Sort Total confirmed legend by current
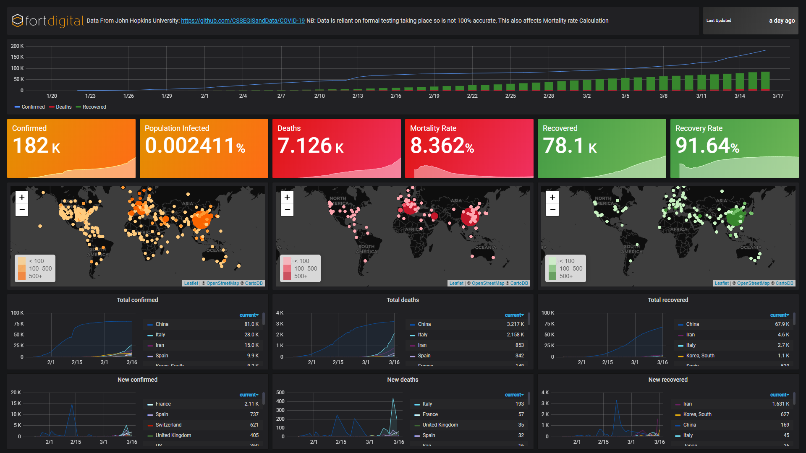 point(249,315)
